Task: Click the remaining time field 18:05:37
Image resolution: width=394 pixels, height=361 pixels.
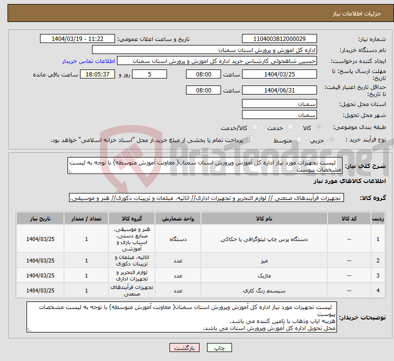Action: click(x=97, y=74)
